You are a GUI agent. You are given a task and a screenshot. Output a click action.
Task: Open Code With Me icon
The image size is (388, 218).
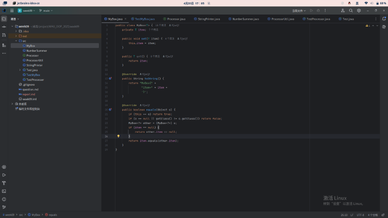point(343,11)
